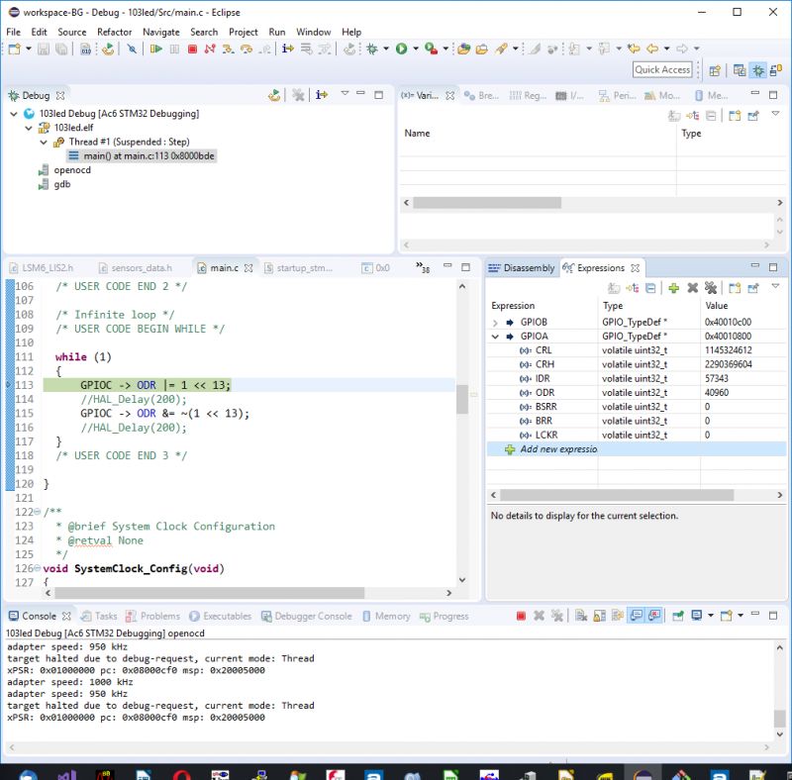Open the Back history dropdown arrow
Screen dimensions: 792x780
pos(666,49)
